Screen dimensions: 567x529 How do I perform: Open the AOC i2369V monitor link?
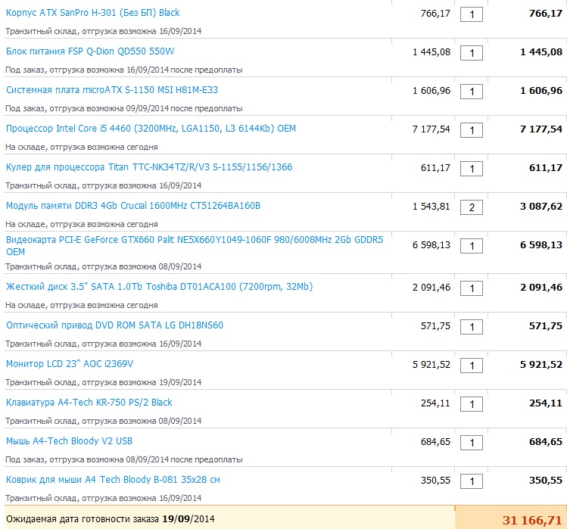[x=70, y=364]
